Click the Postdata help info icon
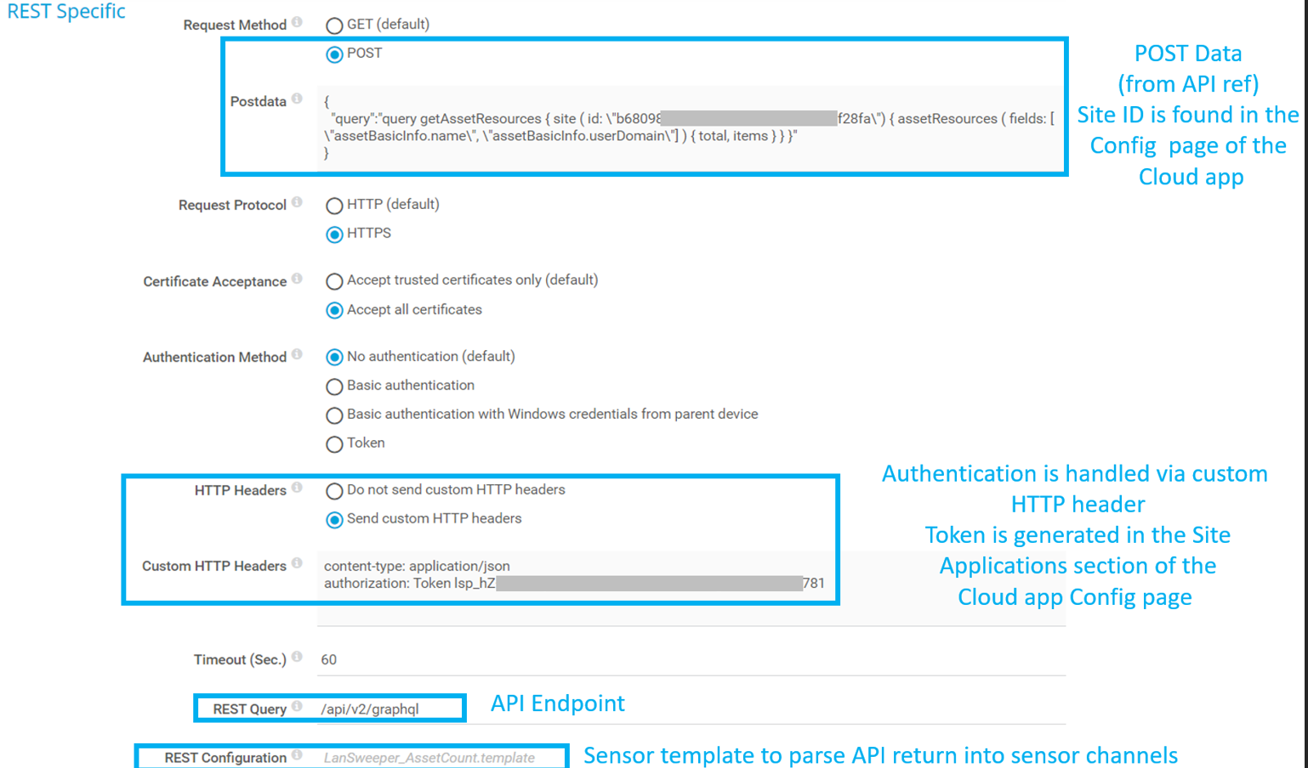Image resolution: width=1308 pixels, height=768 pixels. pyautogui.click(x=297, y=99)
